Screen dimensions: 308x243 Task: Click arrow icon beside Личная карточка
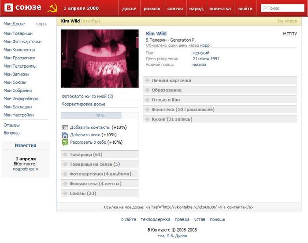147,80
